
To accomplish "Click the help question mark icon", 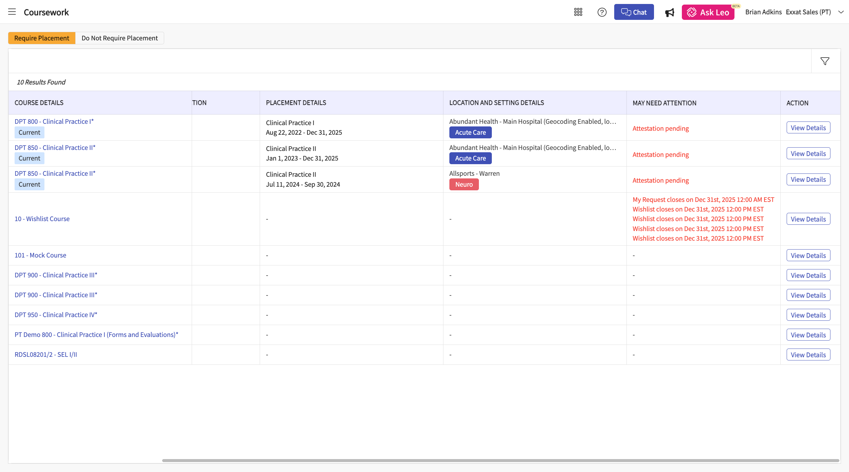I will coord(602,12).
